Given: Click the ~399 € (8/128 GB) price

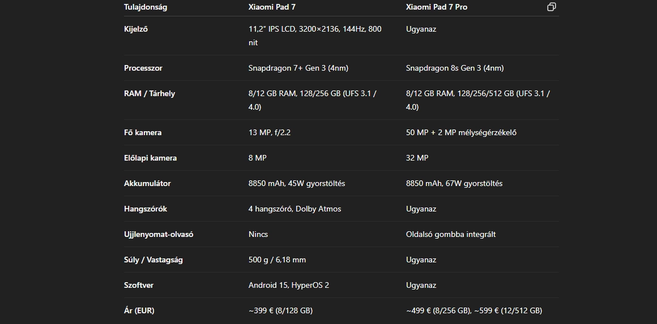Looking at the screenshot, I should 281,310.
